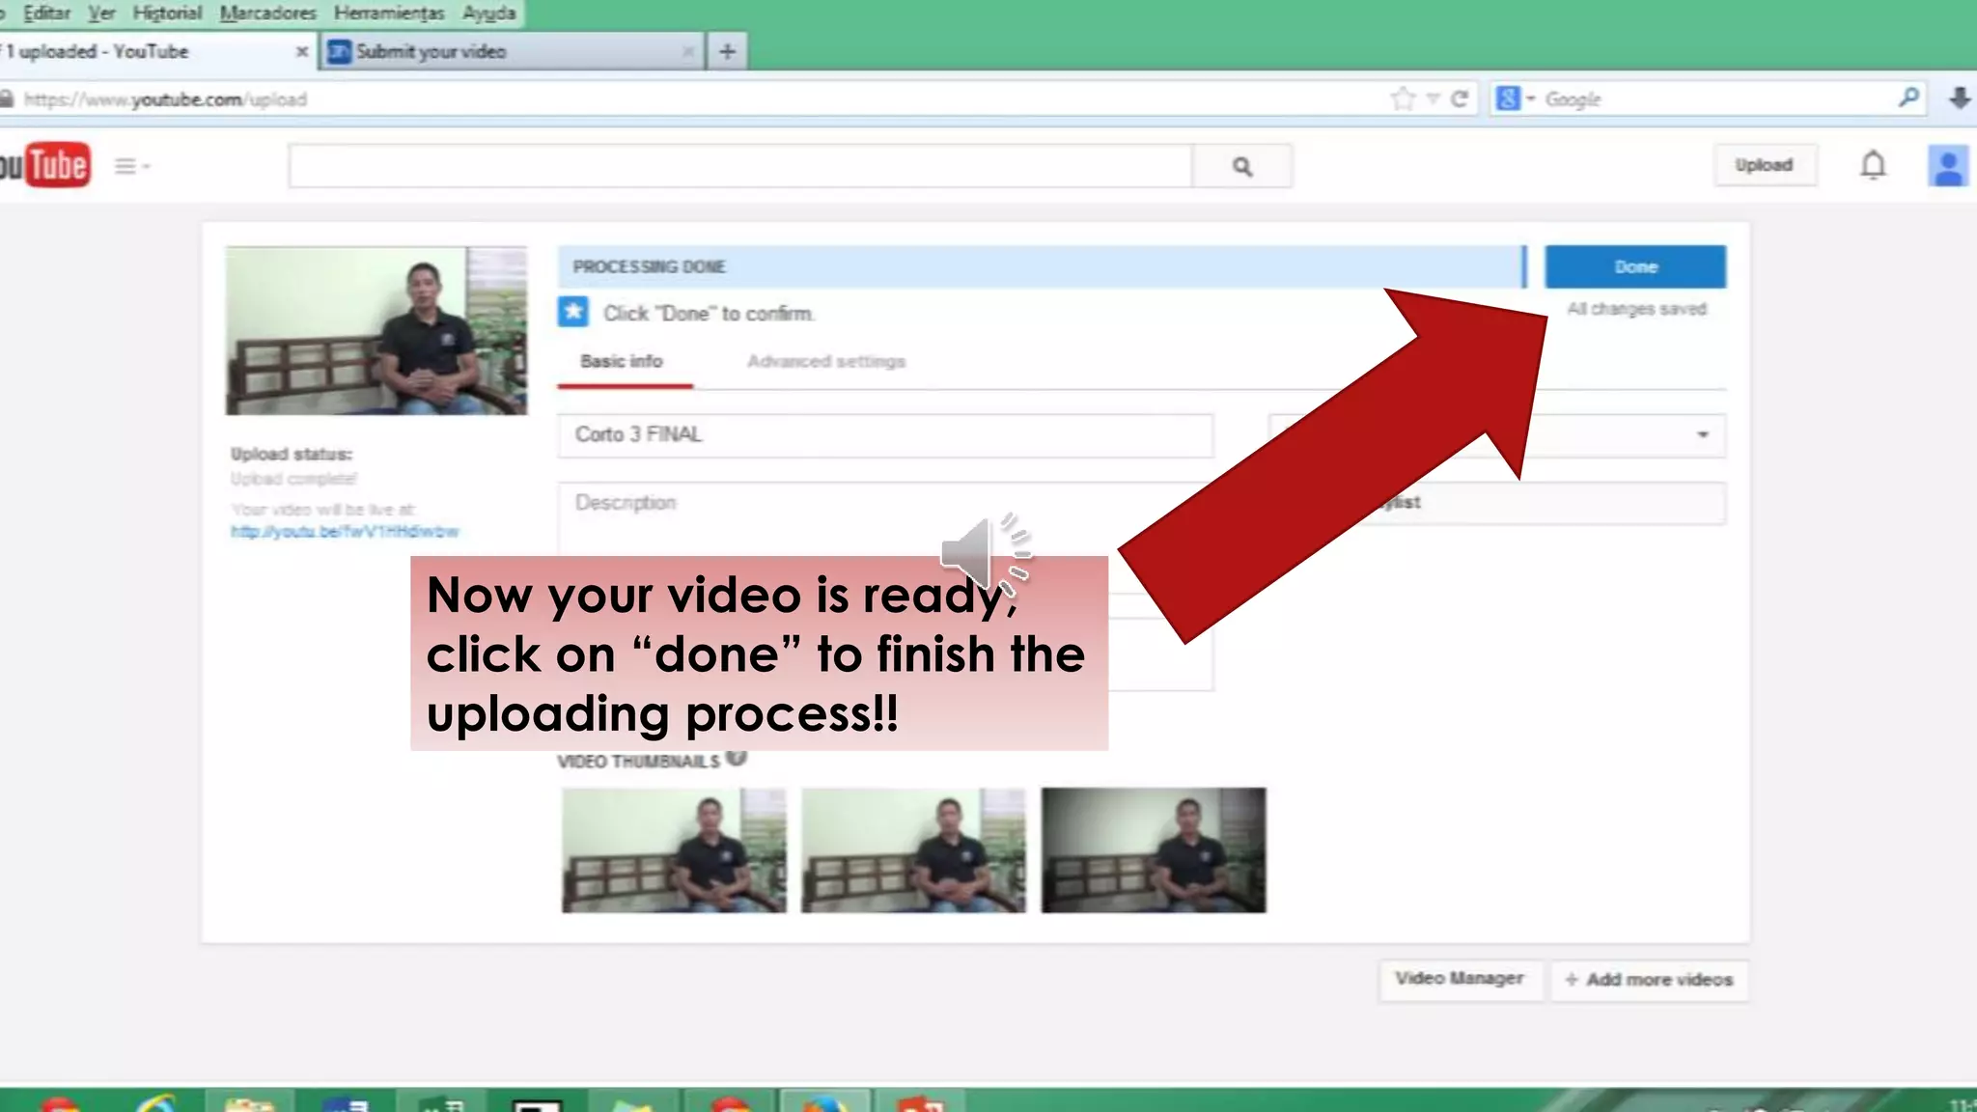Open the Ayuda menu
This screenshot has width=1977, height=1112.
488,13
